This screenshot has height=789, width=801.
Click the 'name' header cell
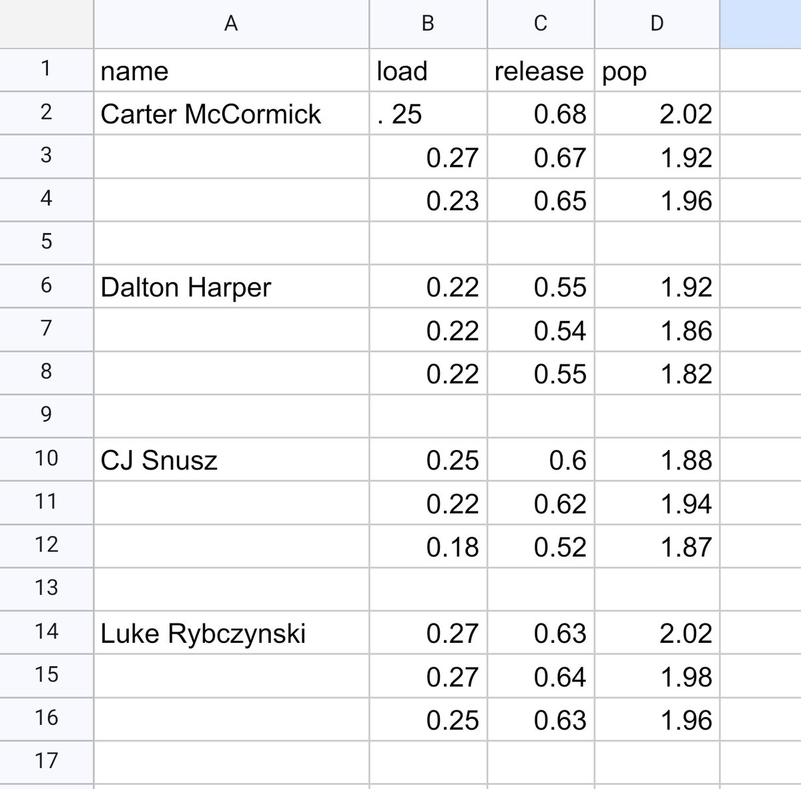click(x=231, y=70)
